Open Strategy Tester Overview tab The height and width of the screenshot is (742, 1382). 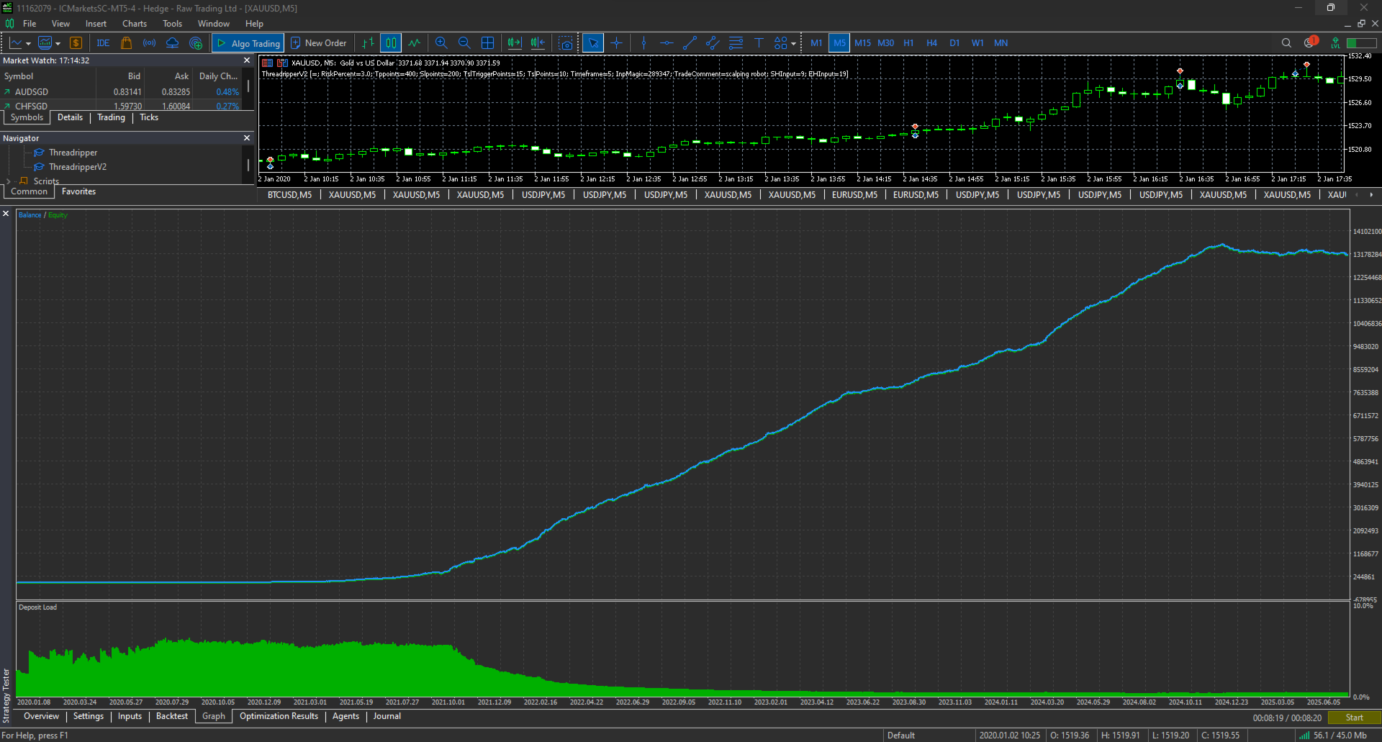click(41, 716)
